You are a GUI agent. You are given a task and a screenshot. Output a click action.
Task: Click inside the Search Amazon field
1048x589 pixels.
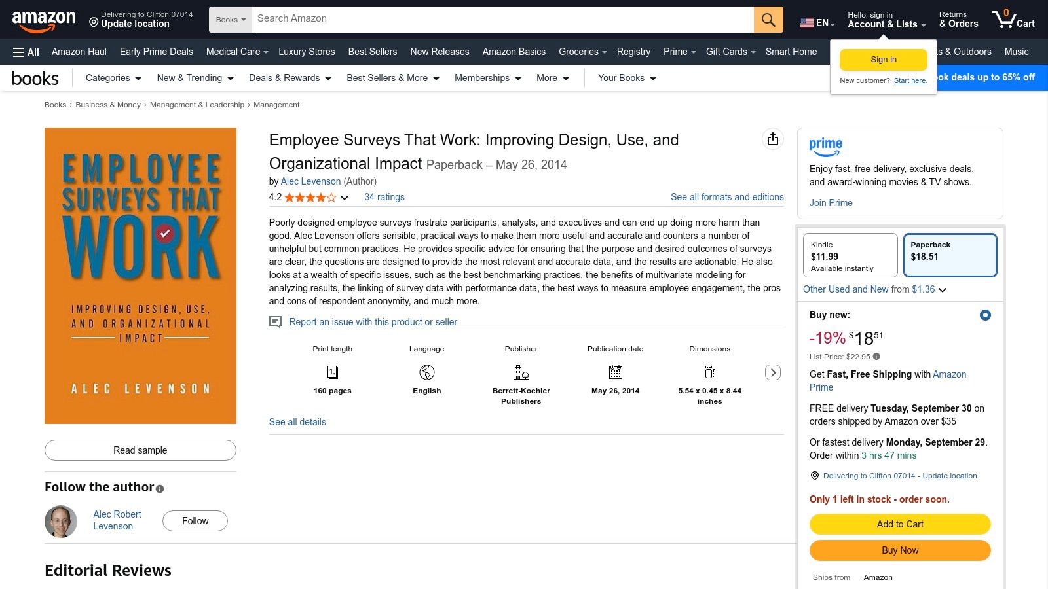[502, 19]
